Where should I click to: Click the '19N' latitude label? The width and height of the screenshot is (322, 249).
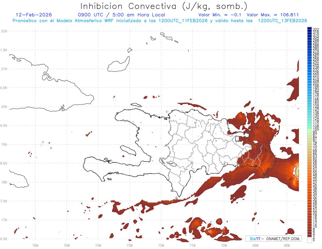pyautogui.click(x=4, y=145)
